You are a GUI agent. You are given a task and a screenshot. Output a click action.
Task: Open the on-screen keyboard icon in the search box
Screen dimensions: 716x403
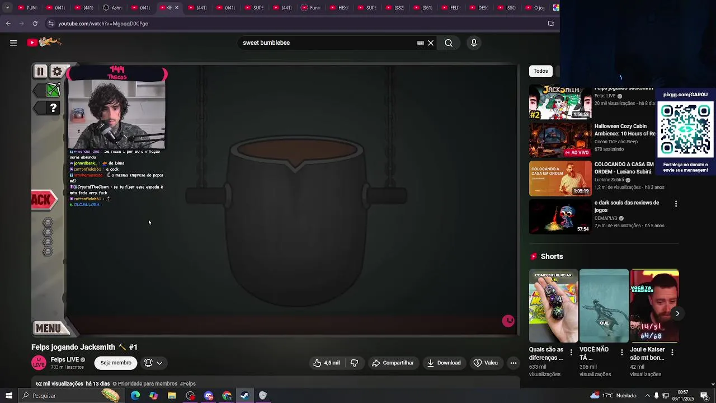click(x=420, y=43)
